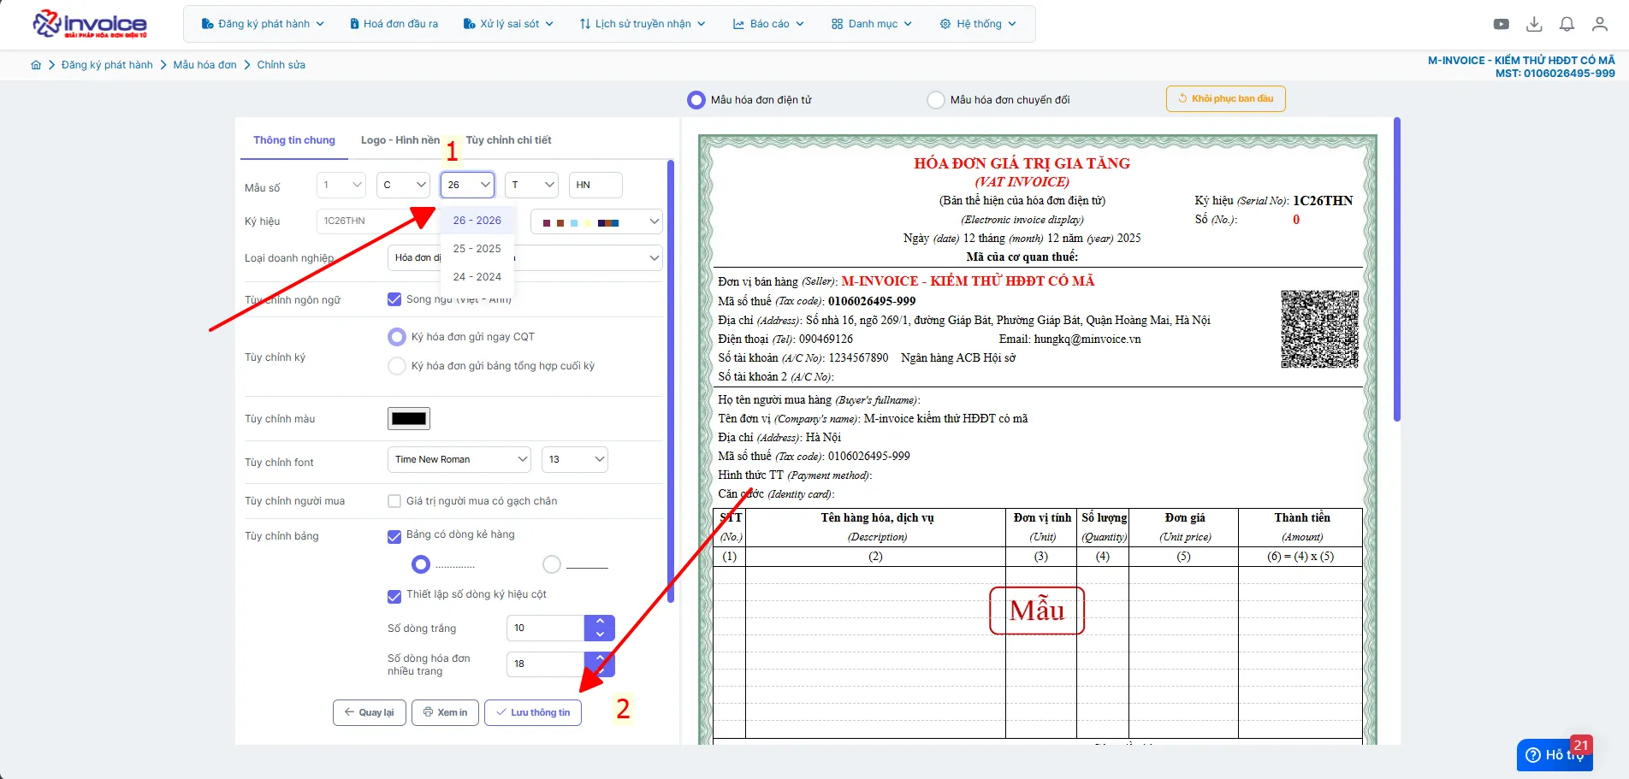Screen dimensions: 1629x779
Task: Click the Lưu thông tin button
Action: [533, 712]
